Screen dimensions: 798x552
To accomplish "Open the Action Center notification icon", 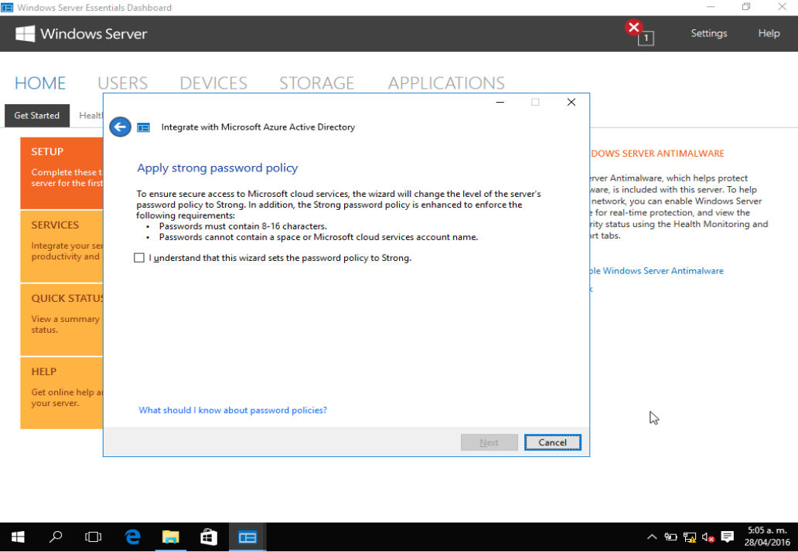I will click(x=726, y=536).
